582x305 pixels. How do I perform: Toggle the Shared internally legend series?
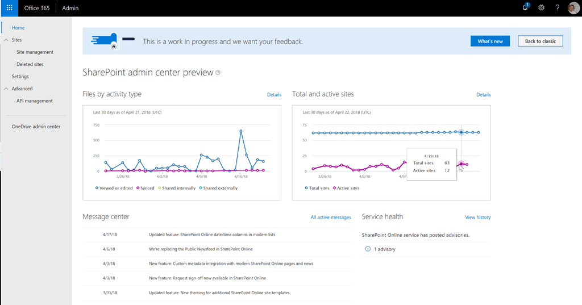point(177,188)
